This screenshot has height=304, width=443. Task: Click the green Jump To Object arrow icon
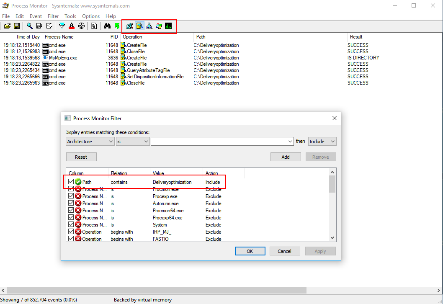pyautogui.click(x=117, y=26)
